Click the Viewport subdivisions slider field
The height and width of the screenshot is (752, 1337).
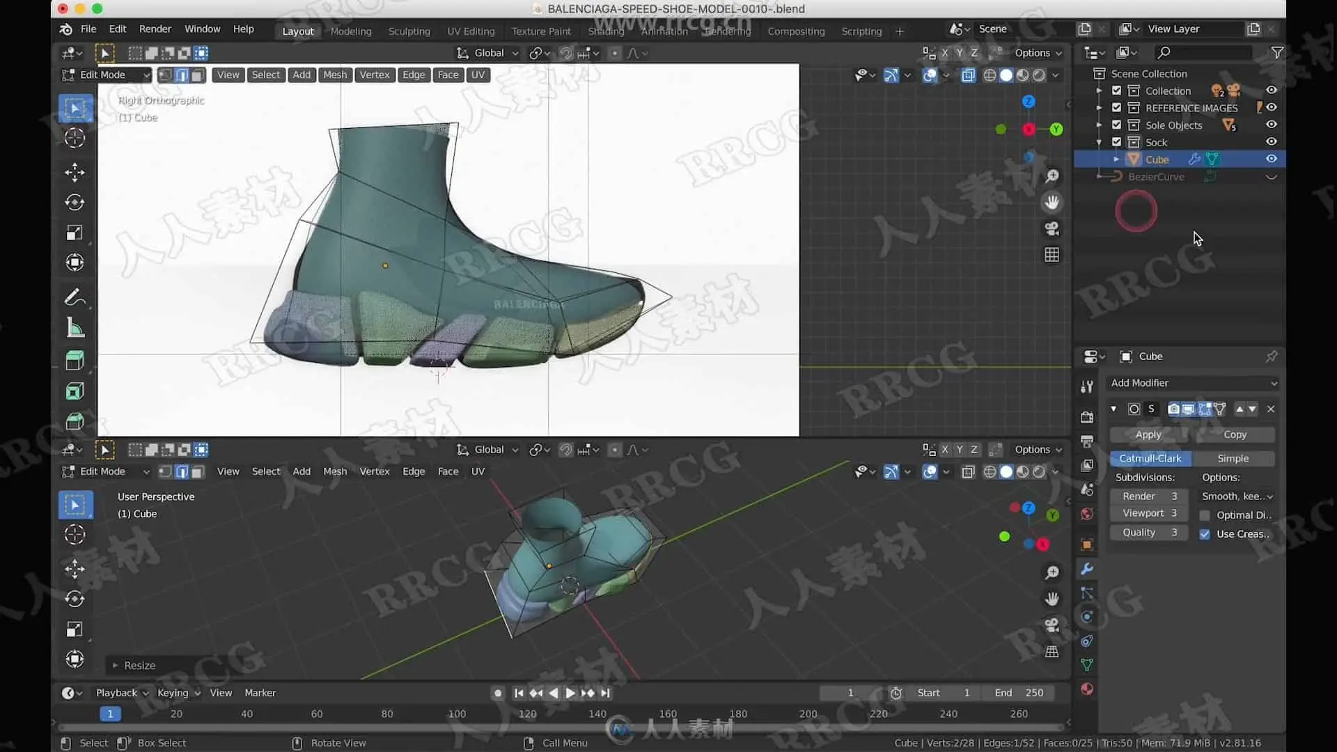click(1149, 513)
